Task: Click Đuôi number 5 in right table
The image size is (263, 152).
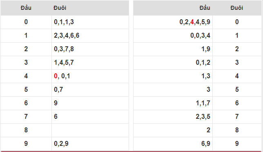Action: [x=237, y=90]
